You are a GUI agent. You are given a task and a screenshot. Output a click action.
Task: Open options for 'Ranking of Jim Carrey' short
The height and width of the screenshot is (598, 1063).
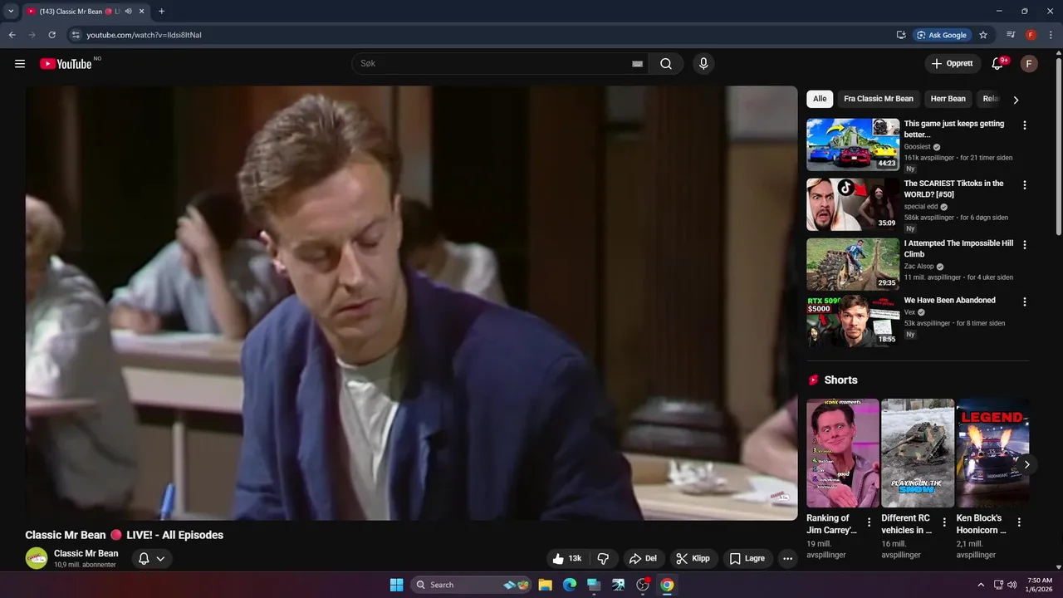pyautogui.click(x=870, y=522)
